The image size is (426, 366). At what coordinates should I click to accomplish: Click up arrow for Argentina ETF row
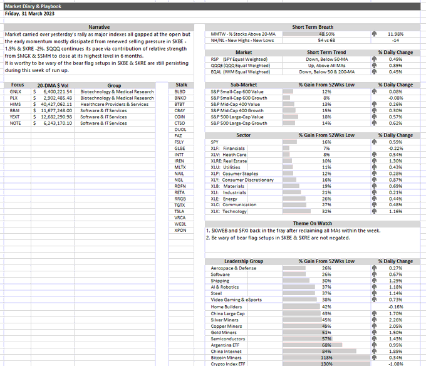tap(374, 345)
